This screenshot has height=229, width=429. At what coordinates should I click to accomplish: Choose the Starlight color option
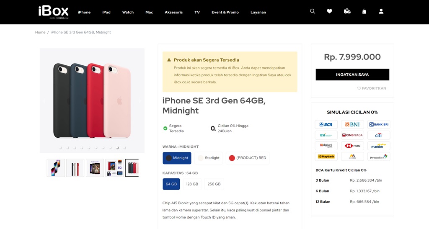pos(209,158)
